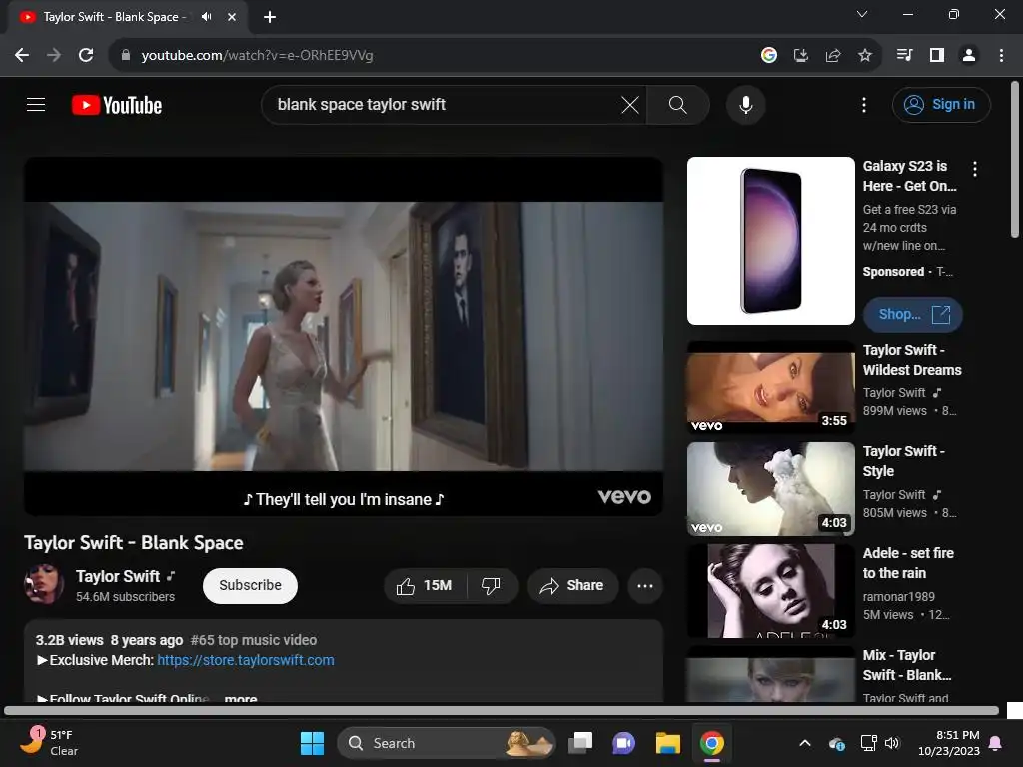The width and height of the screenshot is (1023, 767).
Task: Toggle Chrome side panel
Action: pyautogui.click(x=937, y=56)
